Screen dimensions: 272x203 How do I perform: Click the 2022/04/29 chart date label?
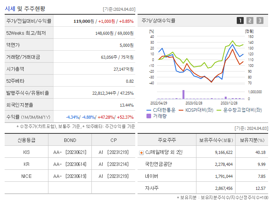(x=158, y=103)
